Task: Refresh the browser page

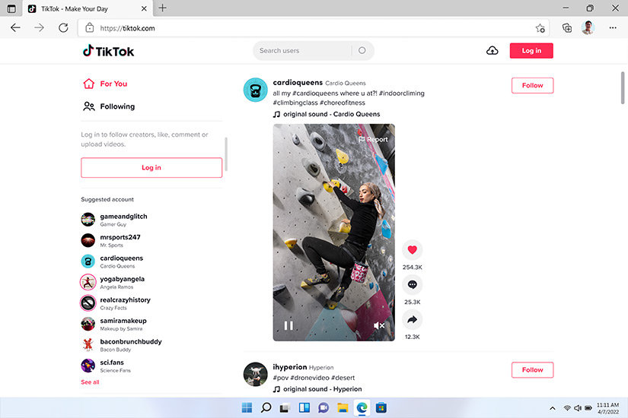Action: tap(63, 28)
